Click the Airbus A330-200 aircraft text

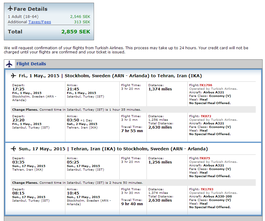click(x=217, y=197)
